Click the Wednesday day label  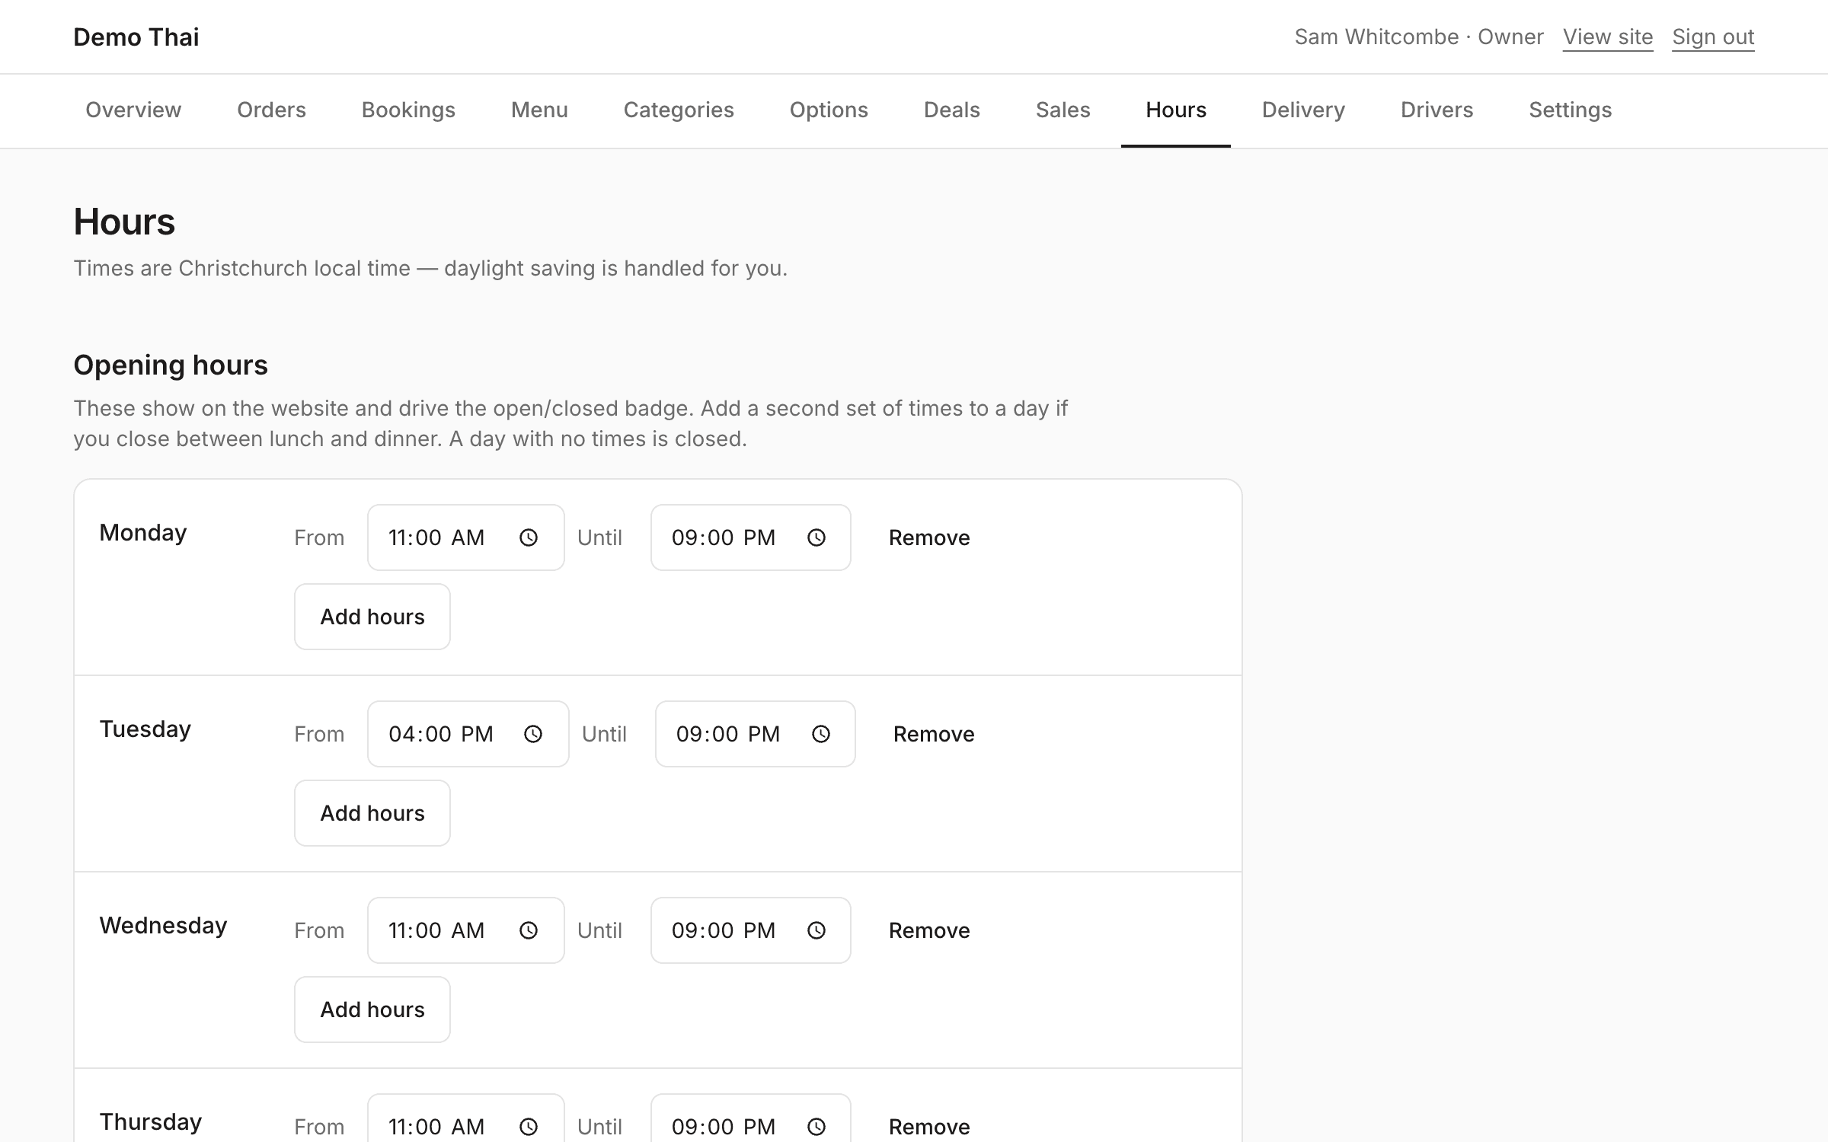click(164, 926)
